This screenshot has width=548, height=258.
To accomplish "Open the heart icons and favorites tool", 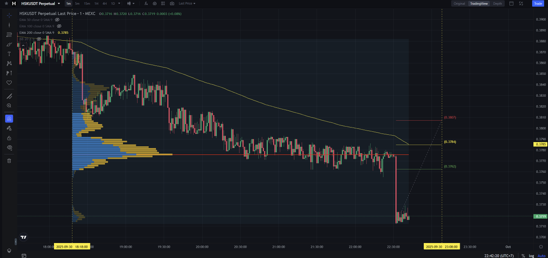I will coord(9,83).
